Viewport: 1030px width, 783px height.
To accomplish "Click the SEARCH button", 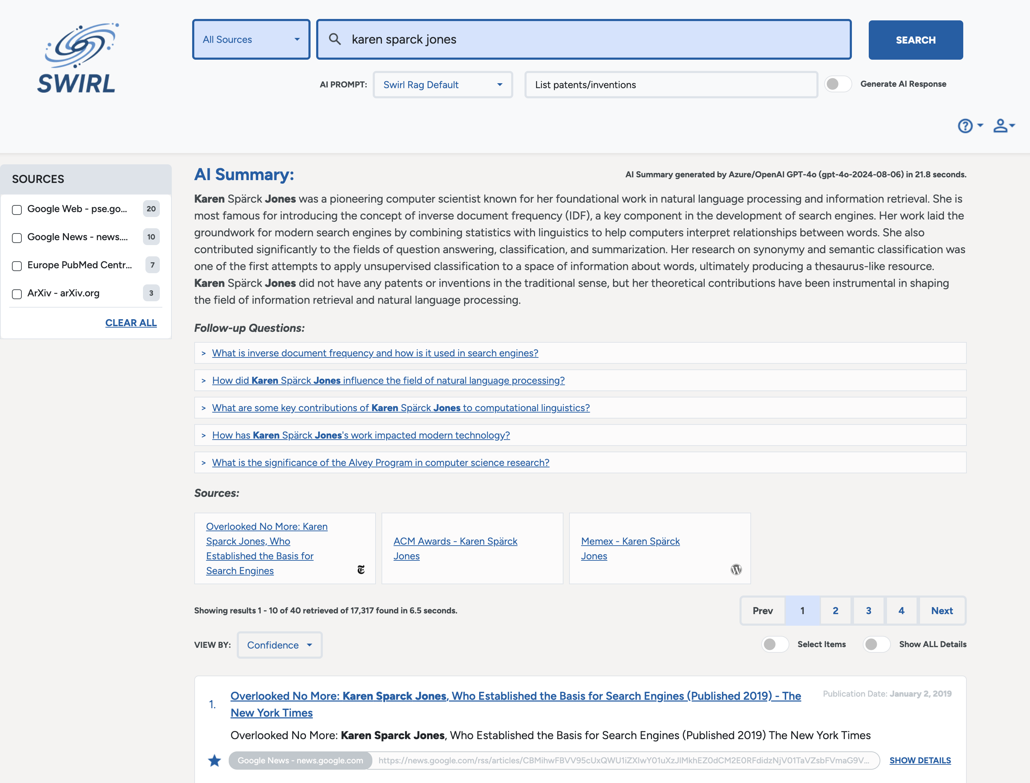I will pos(916,40).
